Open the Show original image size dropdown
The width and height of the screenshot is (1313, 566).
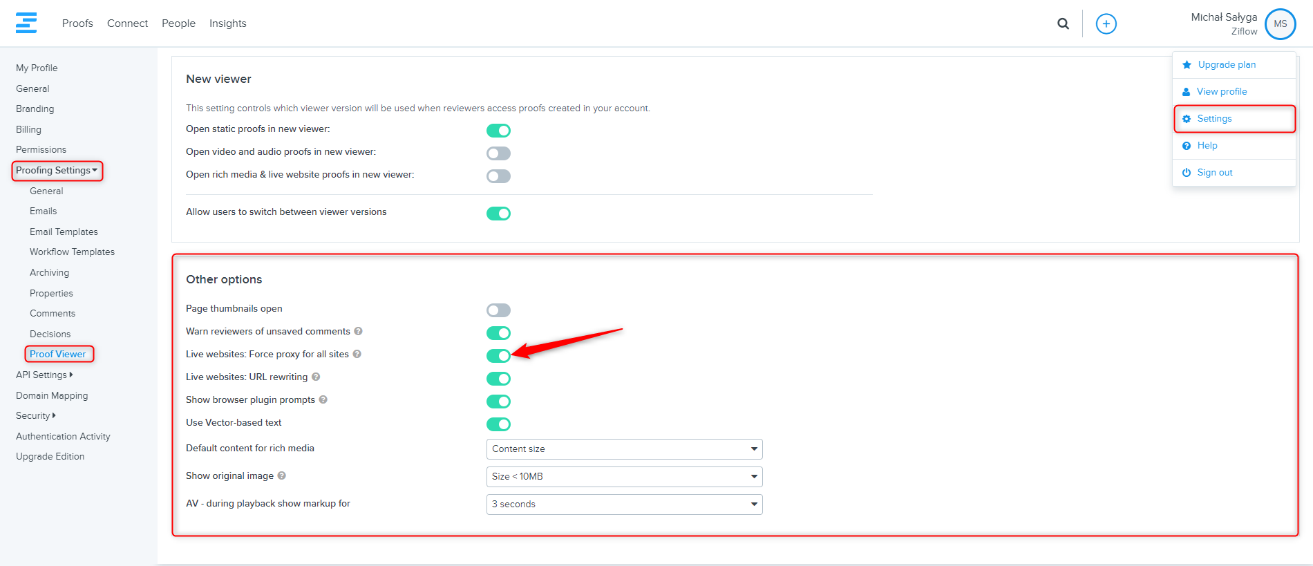[624, 477]
